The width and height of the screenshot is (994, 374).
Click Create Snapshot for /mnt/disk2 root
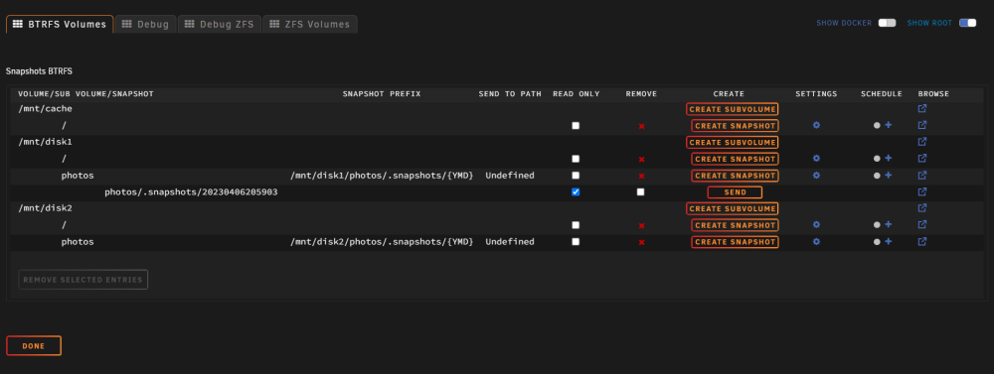click(735, 225)
